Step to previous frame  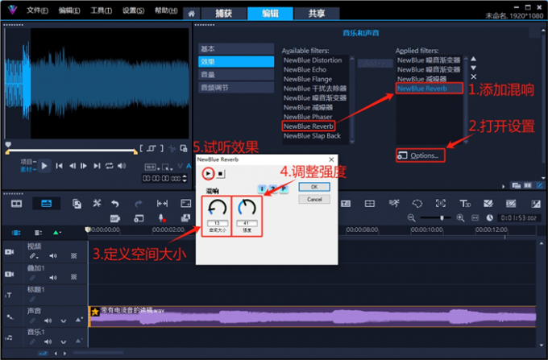pyautogui.click(x=73, y=166)
